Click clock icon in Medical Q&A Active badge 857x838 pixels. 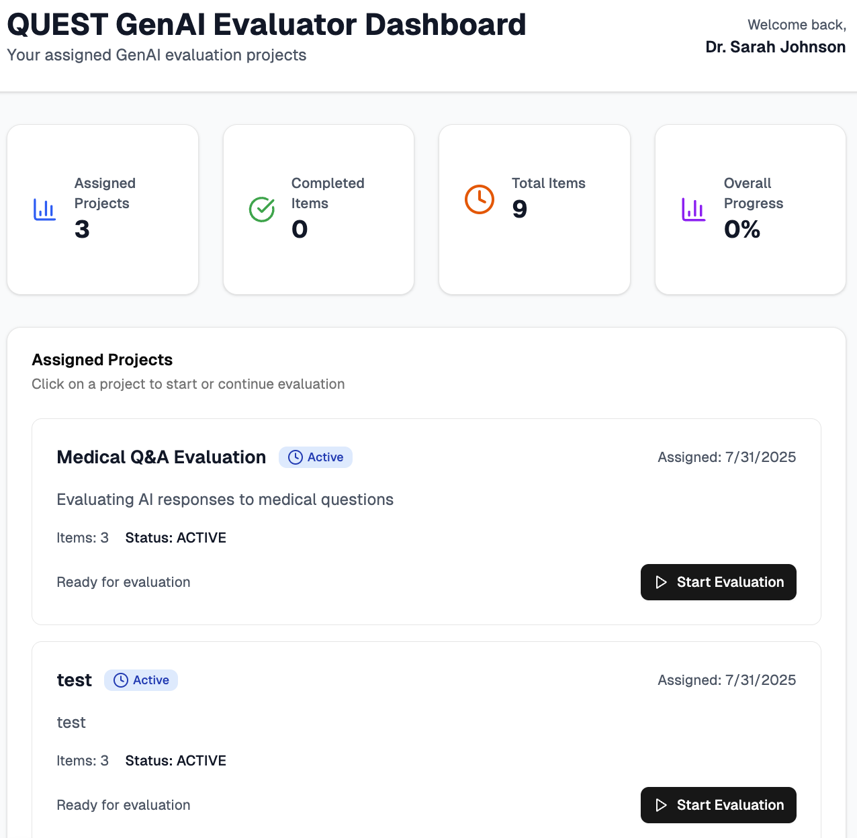(296, 457)
